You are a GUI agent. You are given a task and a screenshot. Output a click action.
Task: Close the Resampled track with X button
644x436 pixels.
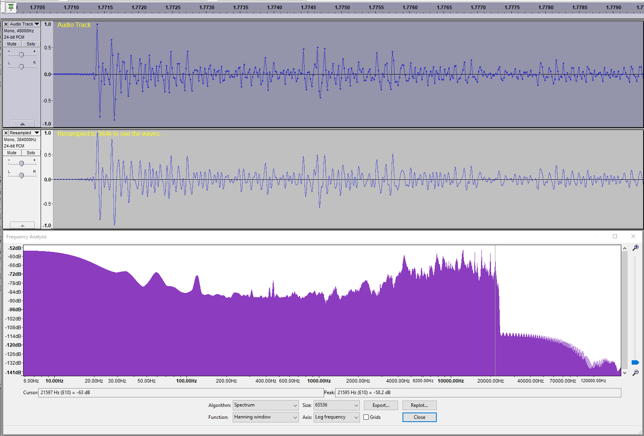(x=6, y=133)
